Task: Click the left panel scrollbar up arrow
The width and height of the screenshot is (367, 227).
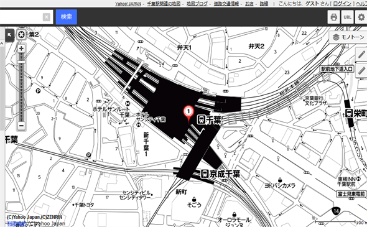Action: pyautogui.click(x=2, y=44)
